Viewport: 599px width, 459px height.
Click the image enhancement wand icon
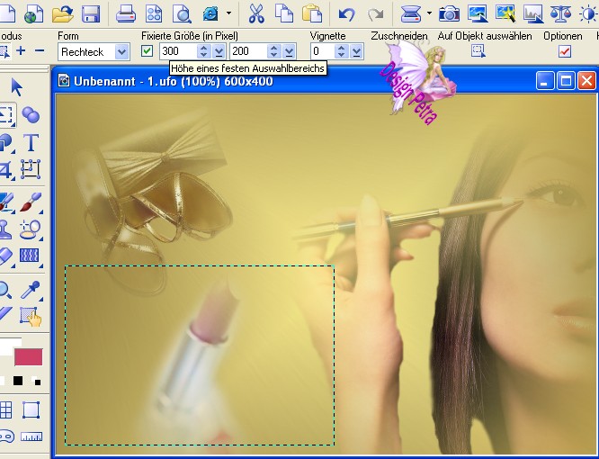[x=505, y=13]
